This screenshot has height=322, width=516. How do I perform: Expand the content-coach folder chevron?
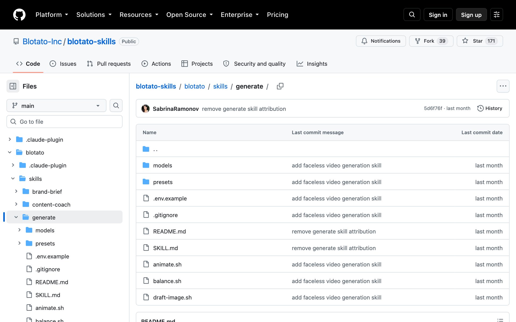click(x=16, y=204)
